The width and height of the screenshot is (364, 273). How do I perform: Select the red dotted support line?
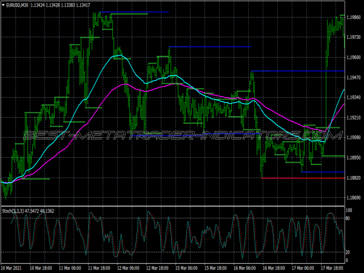(303, 178)
